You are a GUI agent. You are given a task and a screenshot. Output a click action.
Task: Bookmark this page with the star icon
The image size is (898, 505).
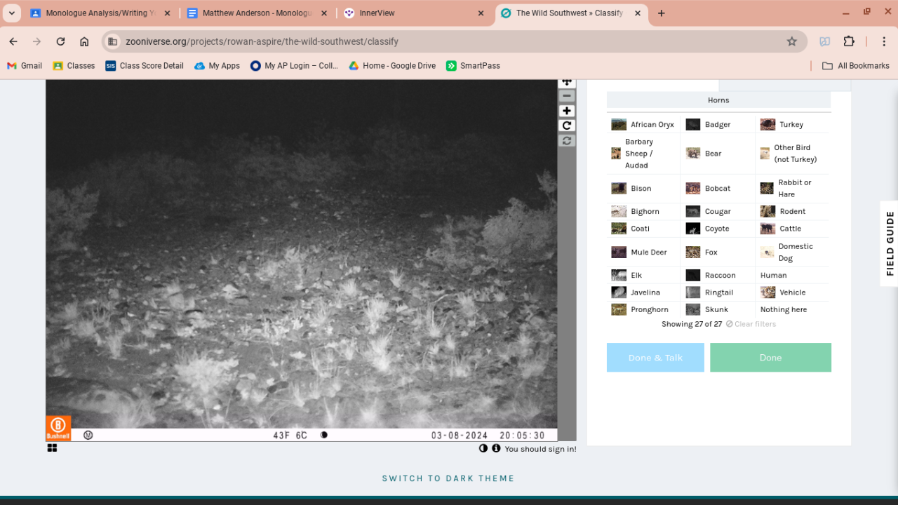pyautogui.click(x=792, y=41)
